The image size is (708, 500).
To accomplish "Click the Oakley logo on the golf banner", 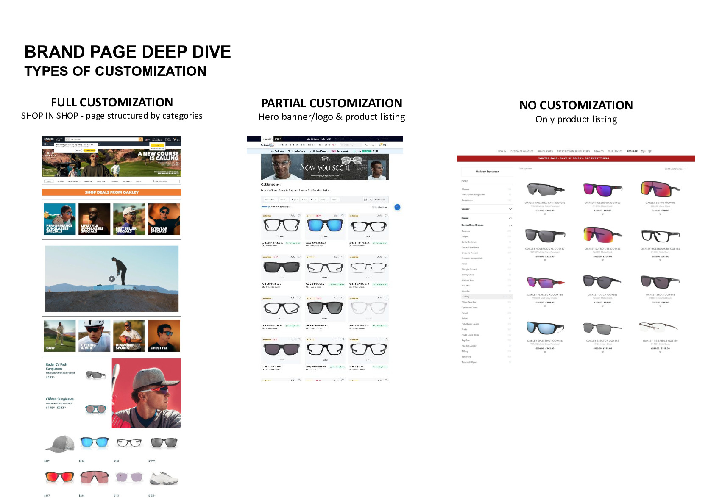I will [x=50, y=155].
